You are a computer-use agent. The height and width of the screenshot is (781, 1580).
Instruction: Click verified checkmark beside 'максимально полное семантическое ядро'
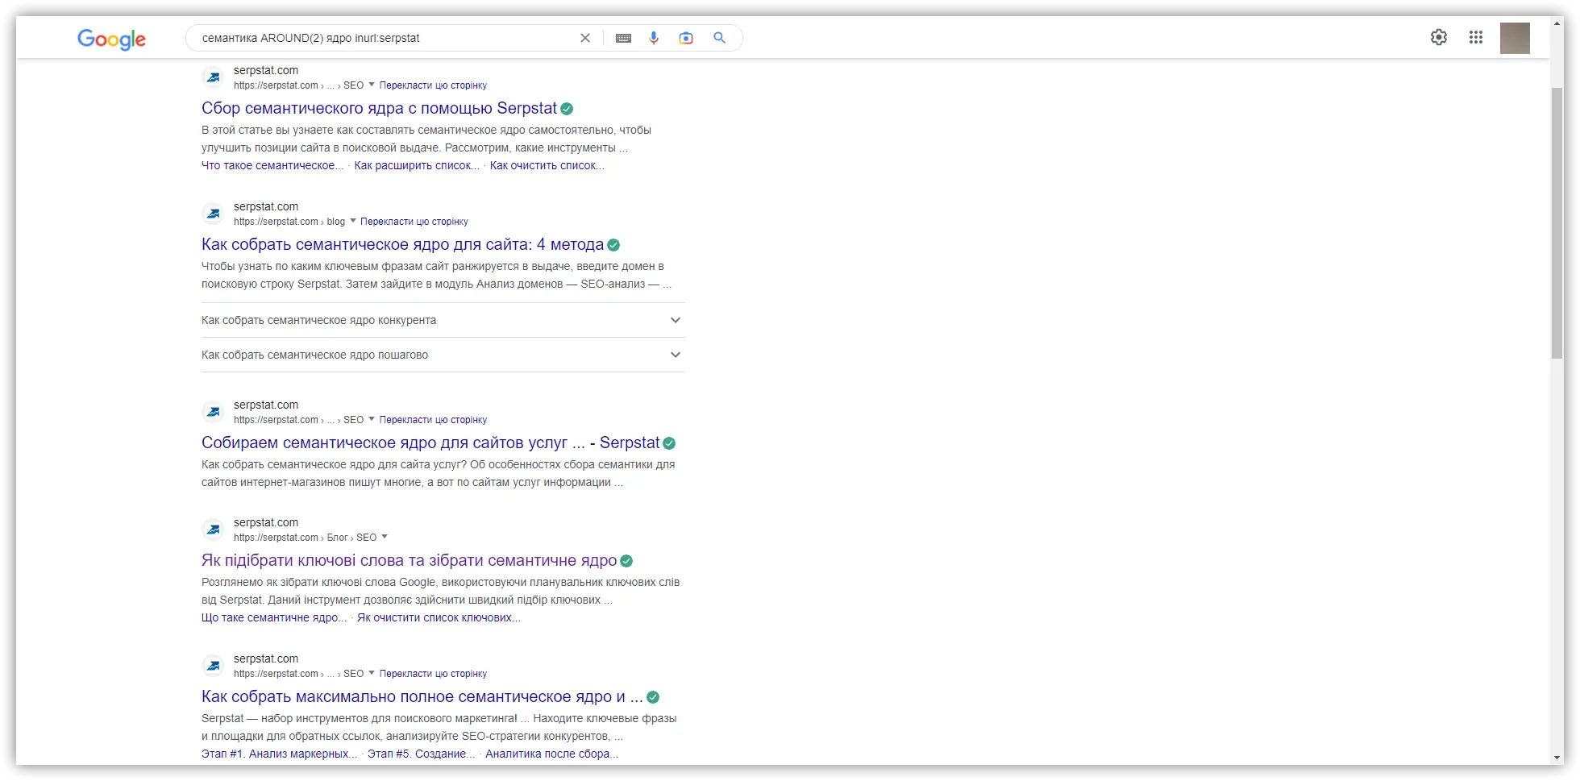click(653, 697)
